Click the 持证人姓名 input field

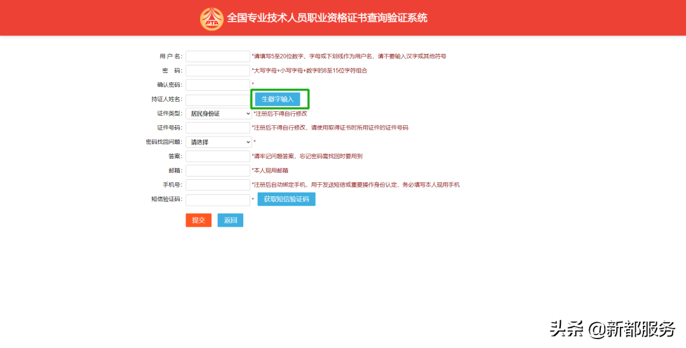point(218,100)
